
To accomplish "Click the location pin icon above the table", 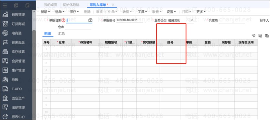I will pyautogui.click(x=253, y=36).
